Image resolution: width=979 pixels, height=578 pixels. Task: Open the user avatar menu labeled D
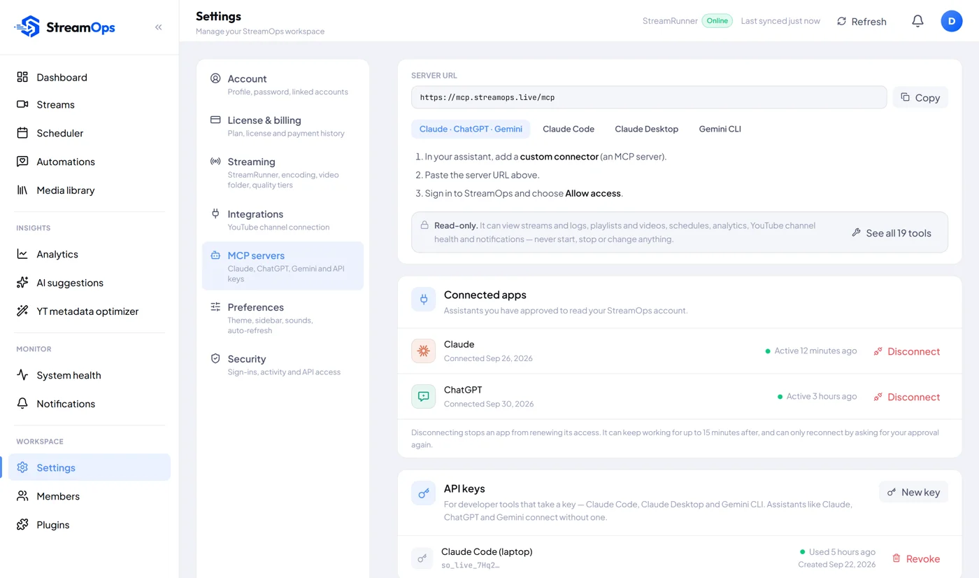coord(952,21)
